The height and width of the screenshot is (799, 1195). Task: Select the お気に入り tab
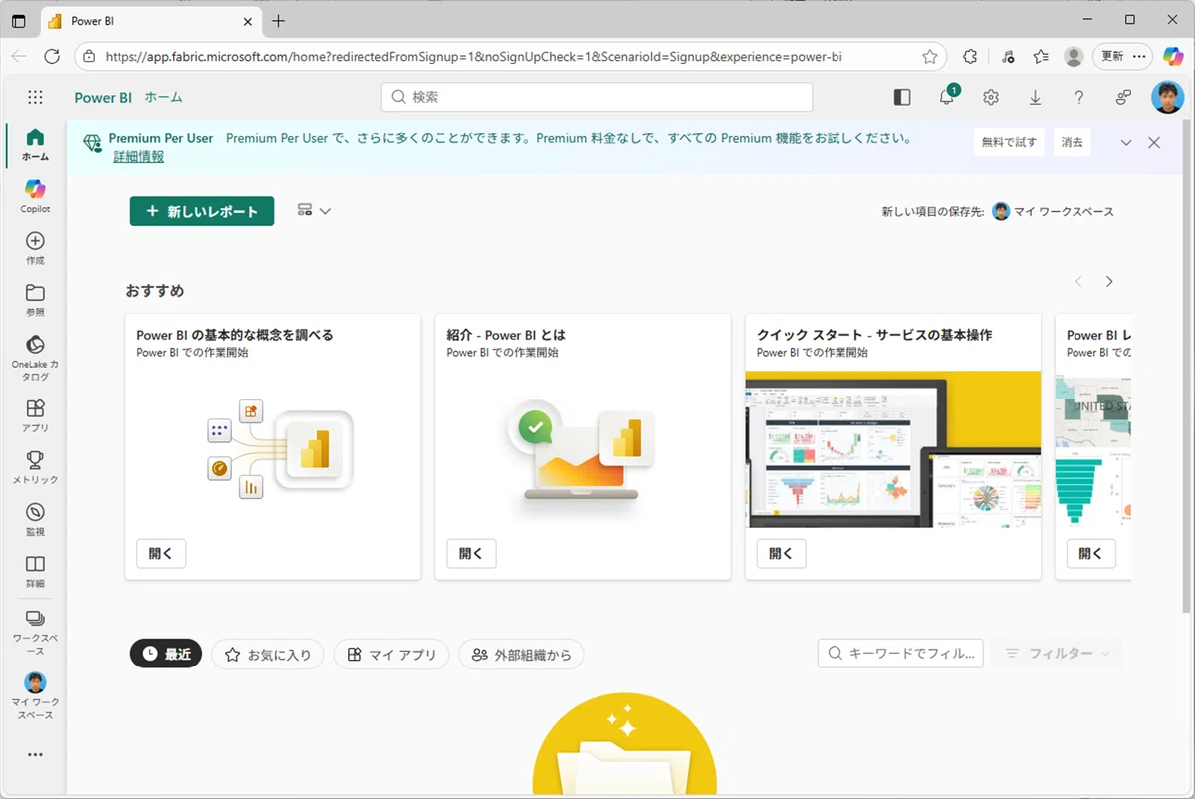[268, 655]
